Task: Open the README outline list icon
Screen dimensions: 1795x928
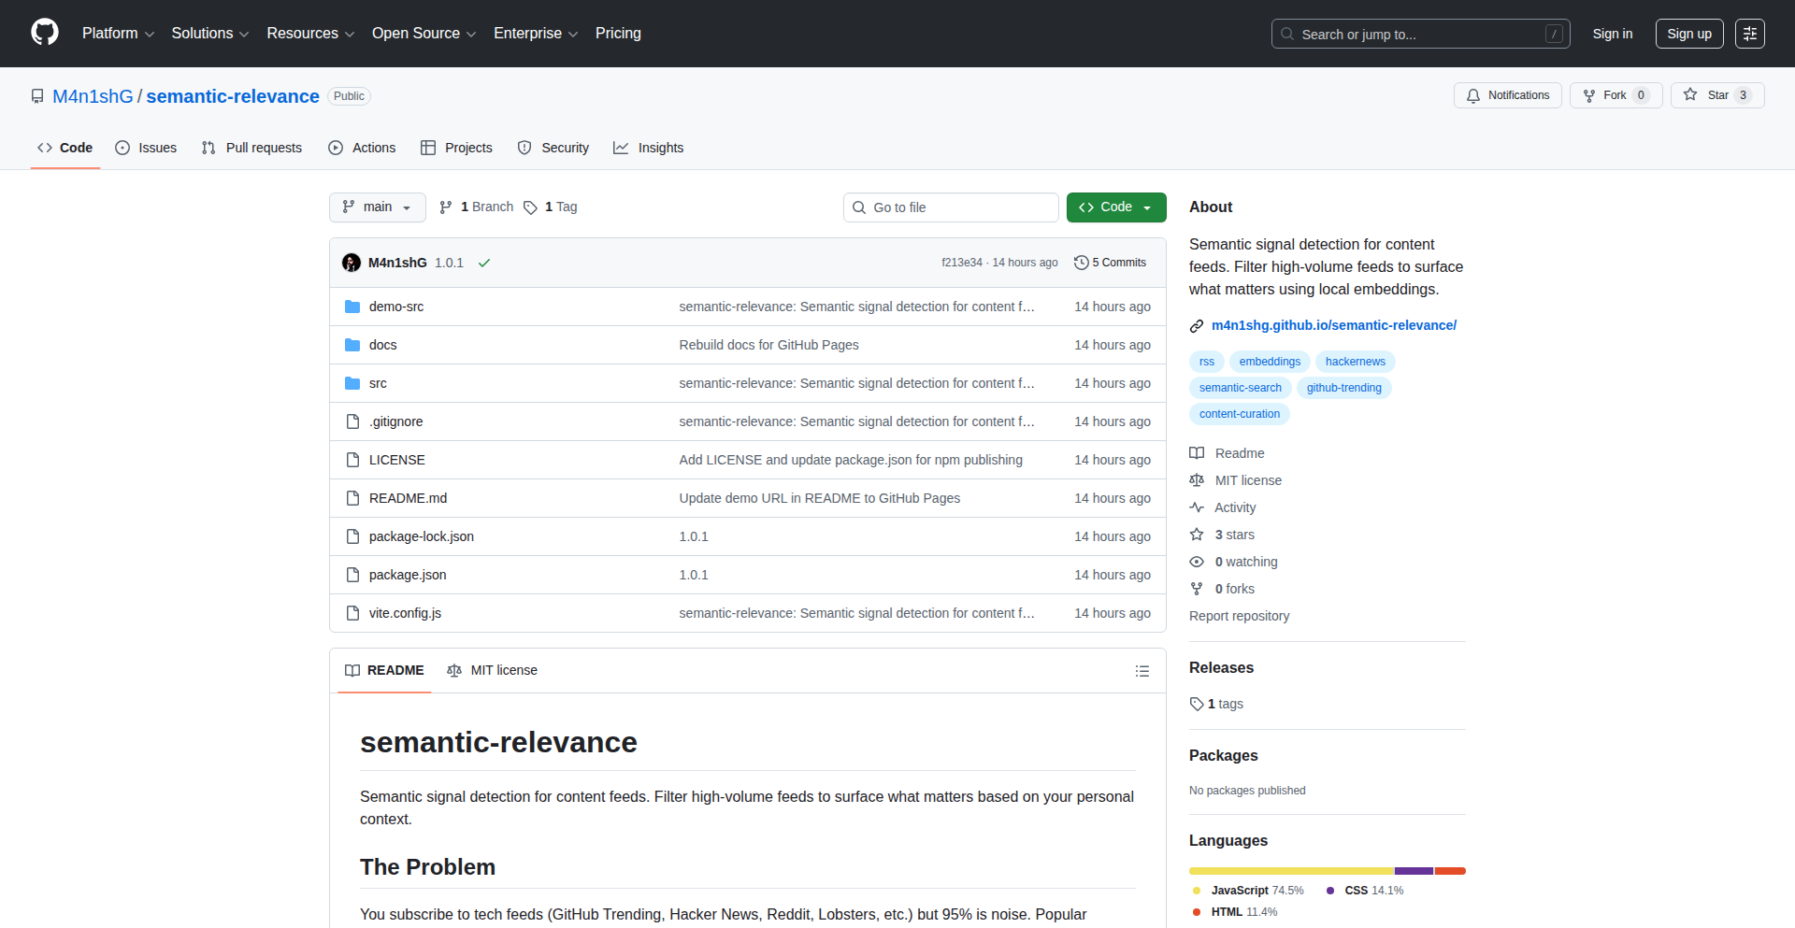Action: (x=1142, y=671)
